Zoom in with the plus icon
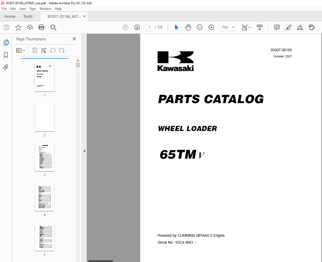322x262 pixels. (x=211, y=27)
